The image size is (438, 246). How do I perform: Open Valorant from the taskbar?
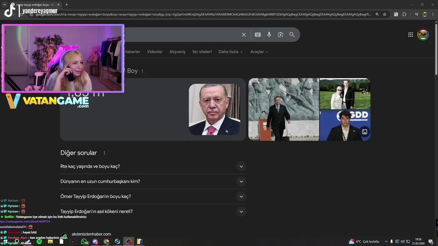pyautogui.click(x=73, y=242)
